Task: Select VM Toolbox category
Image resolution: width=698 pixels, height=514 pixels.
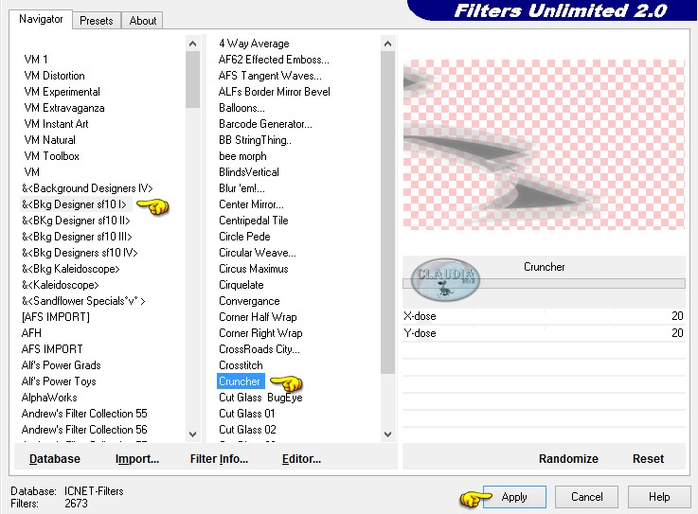Action: [52, 156]
